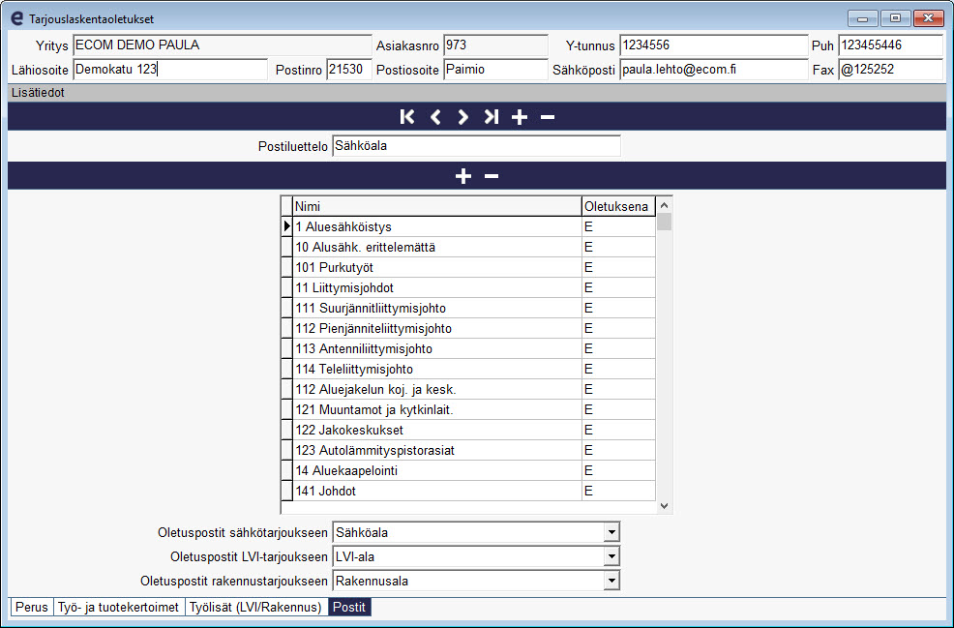Open Oletuspostit sähkötarjoukseen dropdown

click(611, 532)
